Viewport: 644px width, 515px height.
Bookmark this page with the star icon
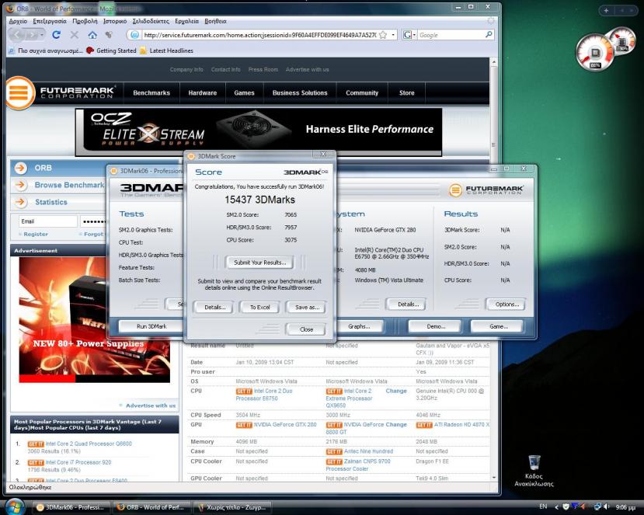[x=383, y=35]
